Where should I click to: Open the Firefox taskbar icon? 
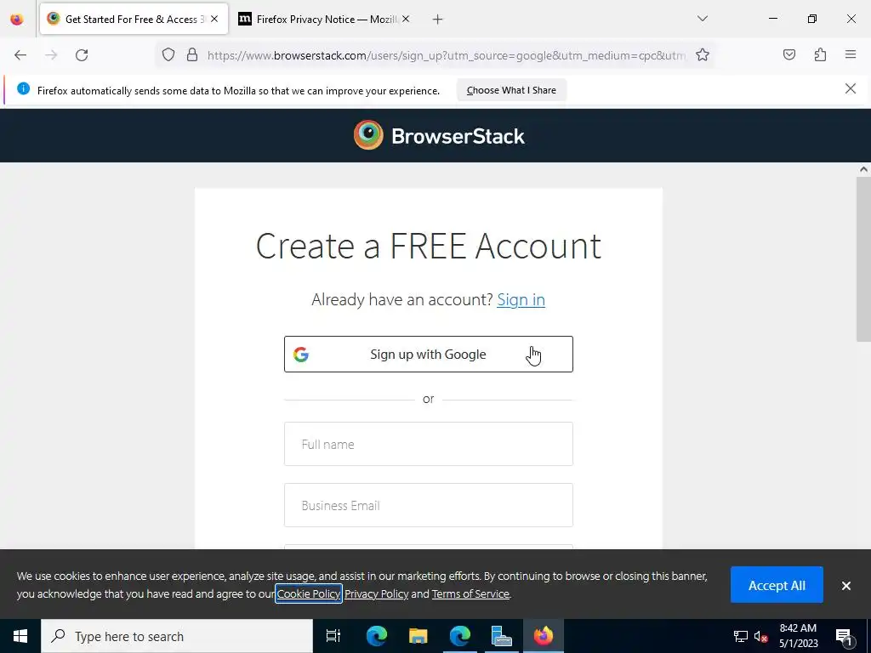544,636
